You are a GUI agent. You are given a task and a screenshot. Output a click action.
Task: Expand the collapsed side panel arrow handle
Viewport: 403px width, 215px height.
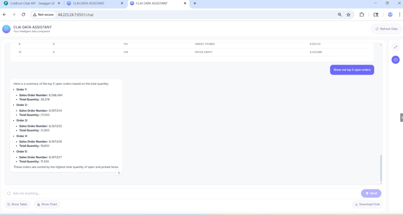coord(401,118)
